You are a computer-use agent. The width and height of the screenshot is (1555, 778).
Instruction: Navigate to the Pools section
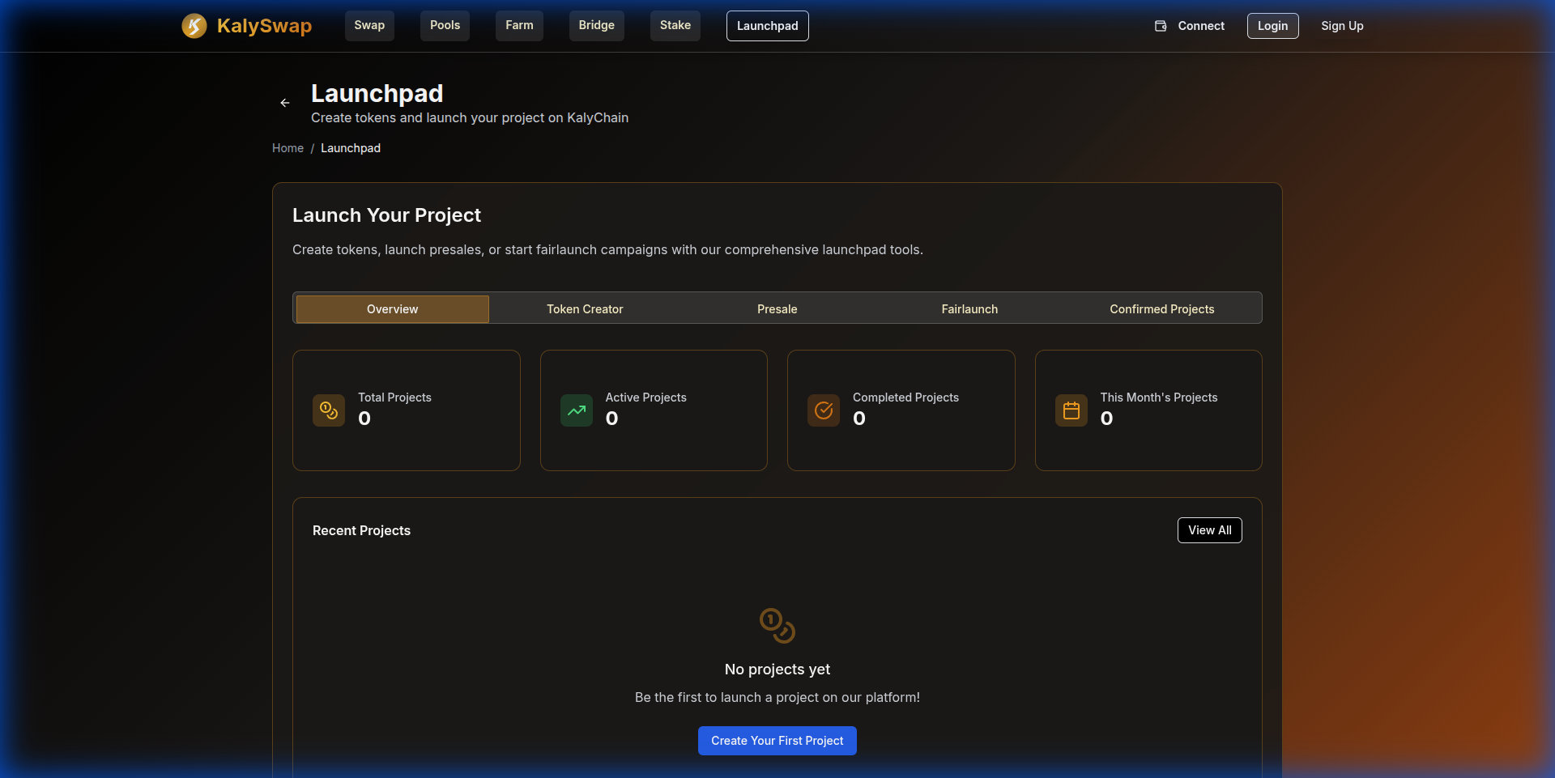[x=444, y=25]
